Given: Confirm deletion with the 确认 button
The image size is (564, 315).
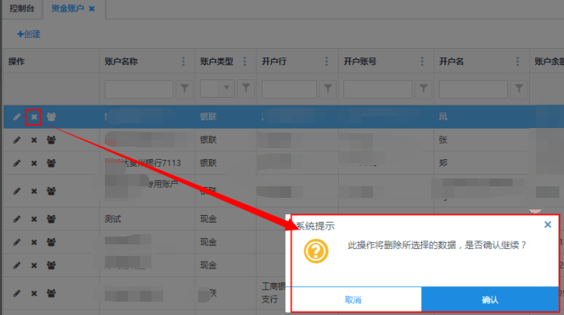Looking at the screenshot, I should point(489,299).
